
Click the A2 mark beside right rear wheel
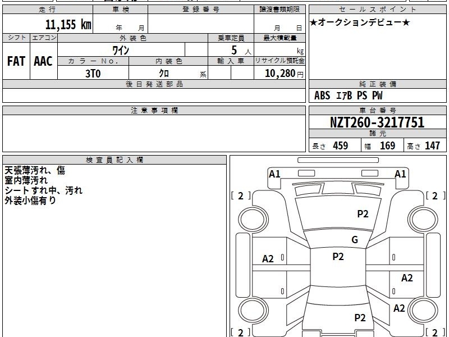399,308
